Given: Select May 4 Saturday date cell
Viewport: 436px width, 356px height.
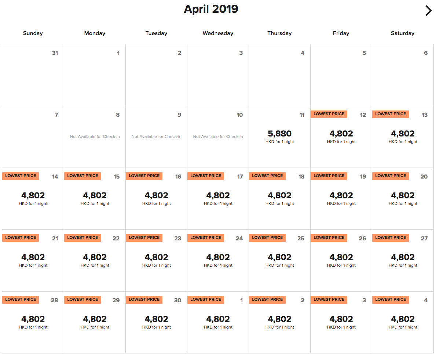Looking at the screenshot, I should (403, 322).
